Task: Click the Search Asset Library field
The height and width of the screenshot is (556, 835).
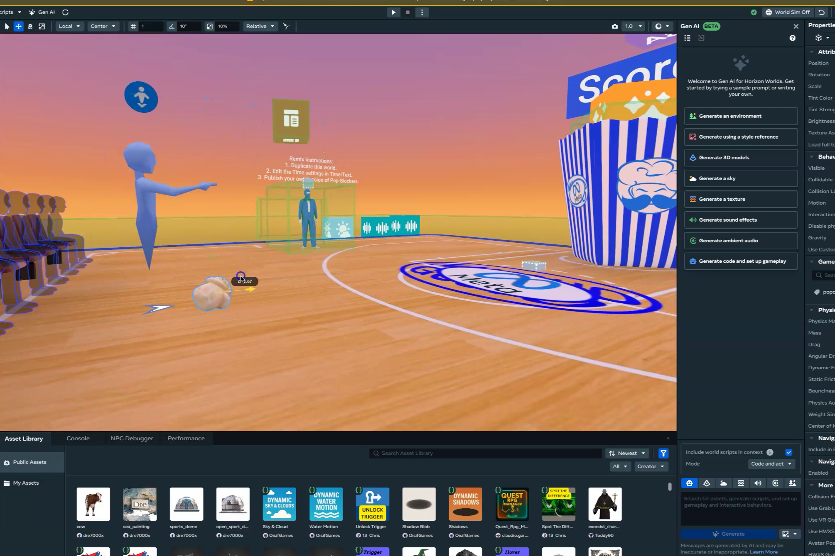Action: pos(485,453)
